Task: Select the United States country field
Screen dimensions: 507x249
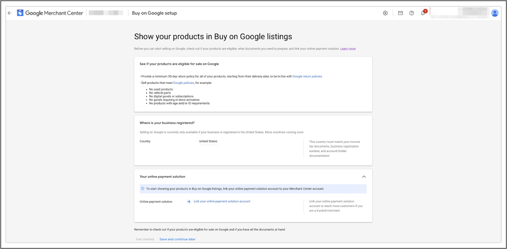Action: 208,142
